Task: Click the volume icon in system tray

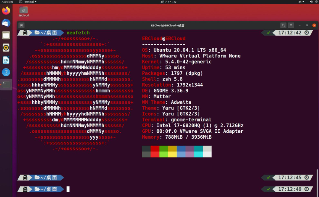Action: [311, 2]
